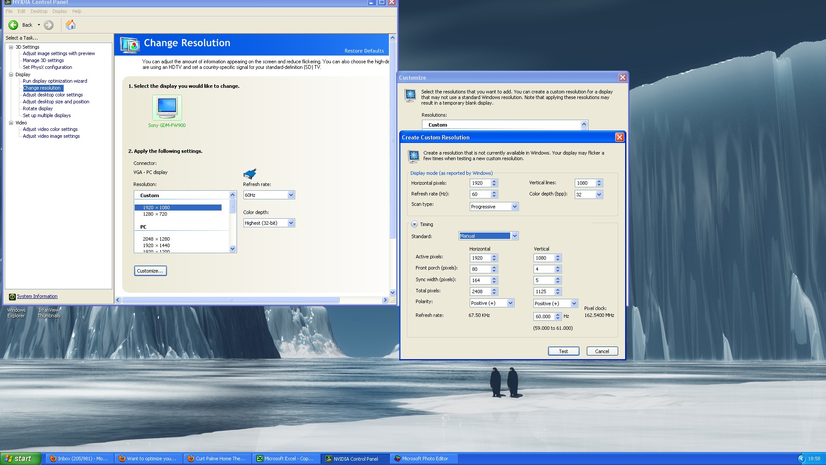Viewport: 826px width, 465px height.
Task: Click the Horizontal Front porch field
Action: point(480,269)
